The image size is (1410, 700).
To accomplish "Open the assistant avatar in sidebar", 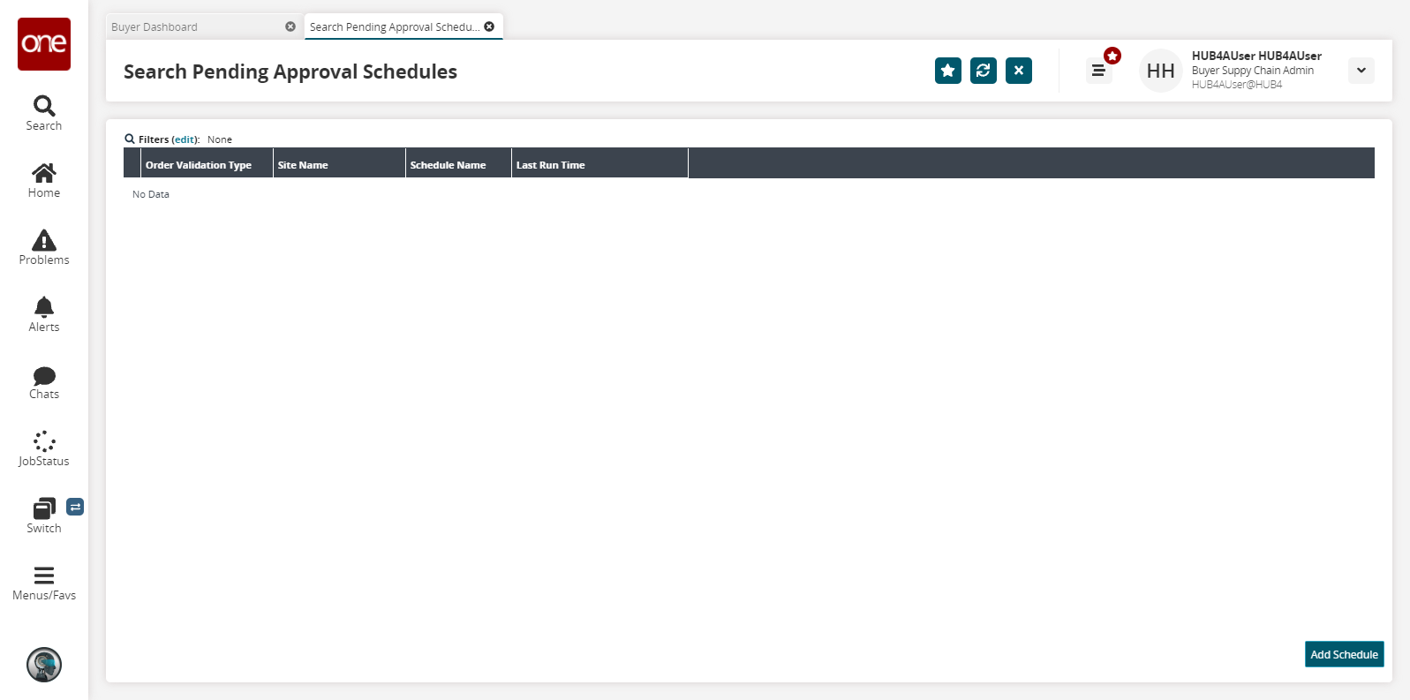I will [44, 665].
